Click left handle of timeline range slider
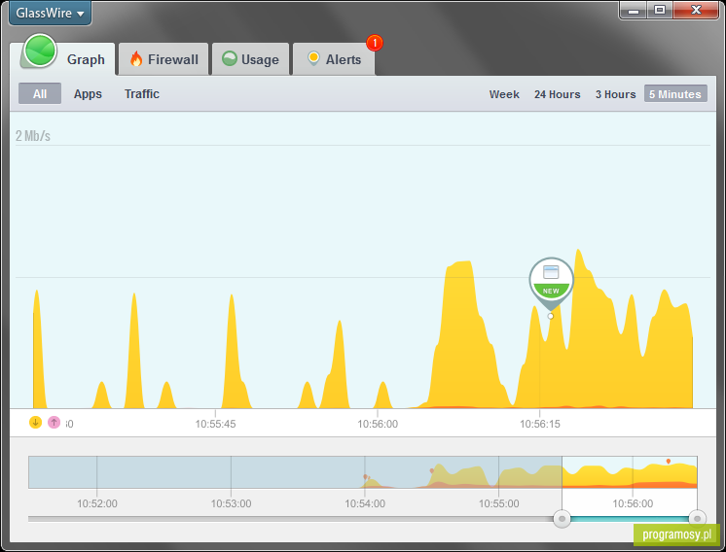 (563, 519)
